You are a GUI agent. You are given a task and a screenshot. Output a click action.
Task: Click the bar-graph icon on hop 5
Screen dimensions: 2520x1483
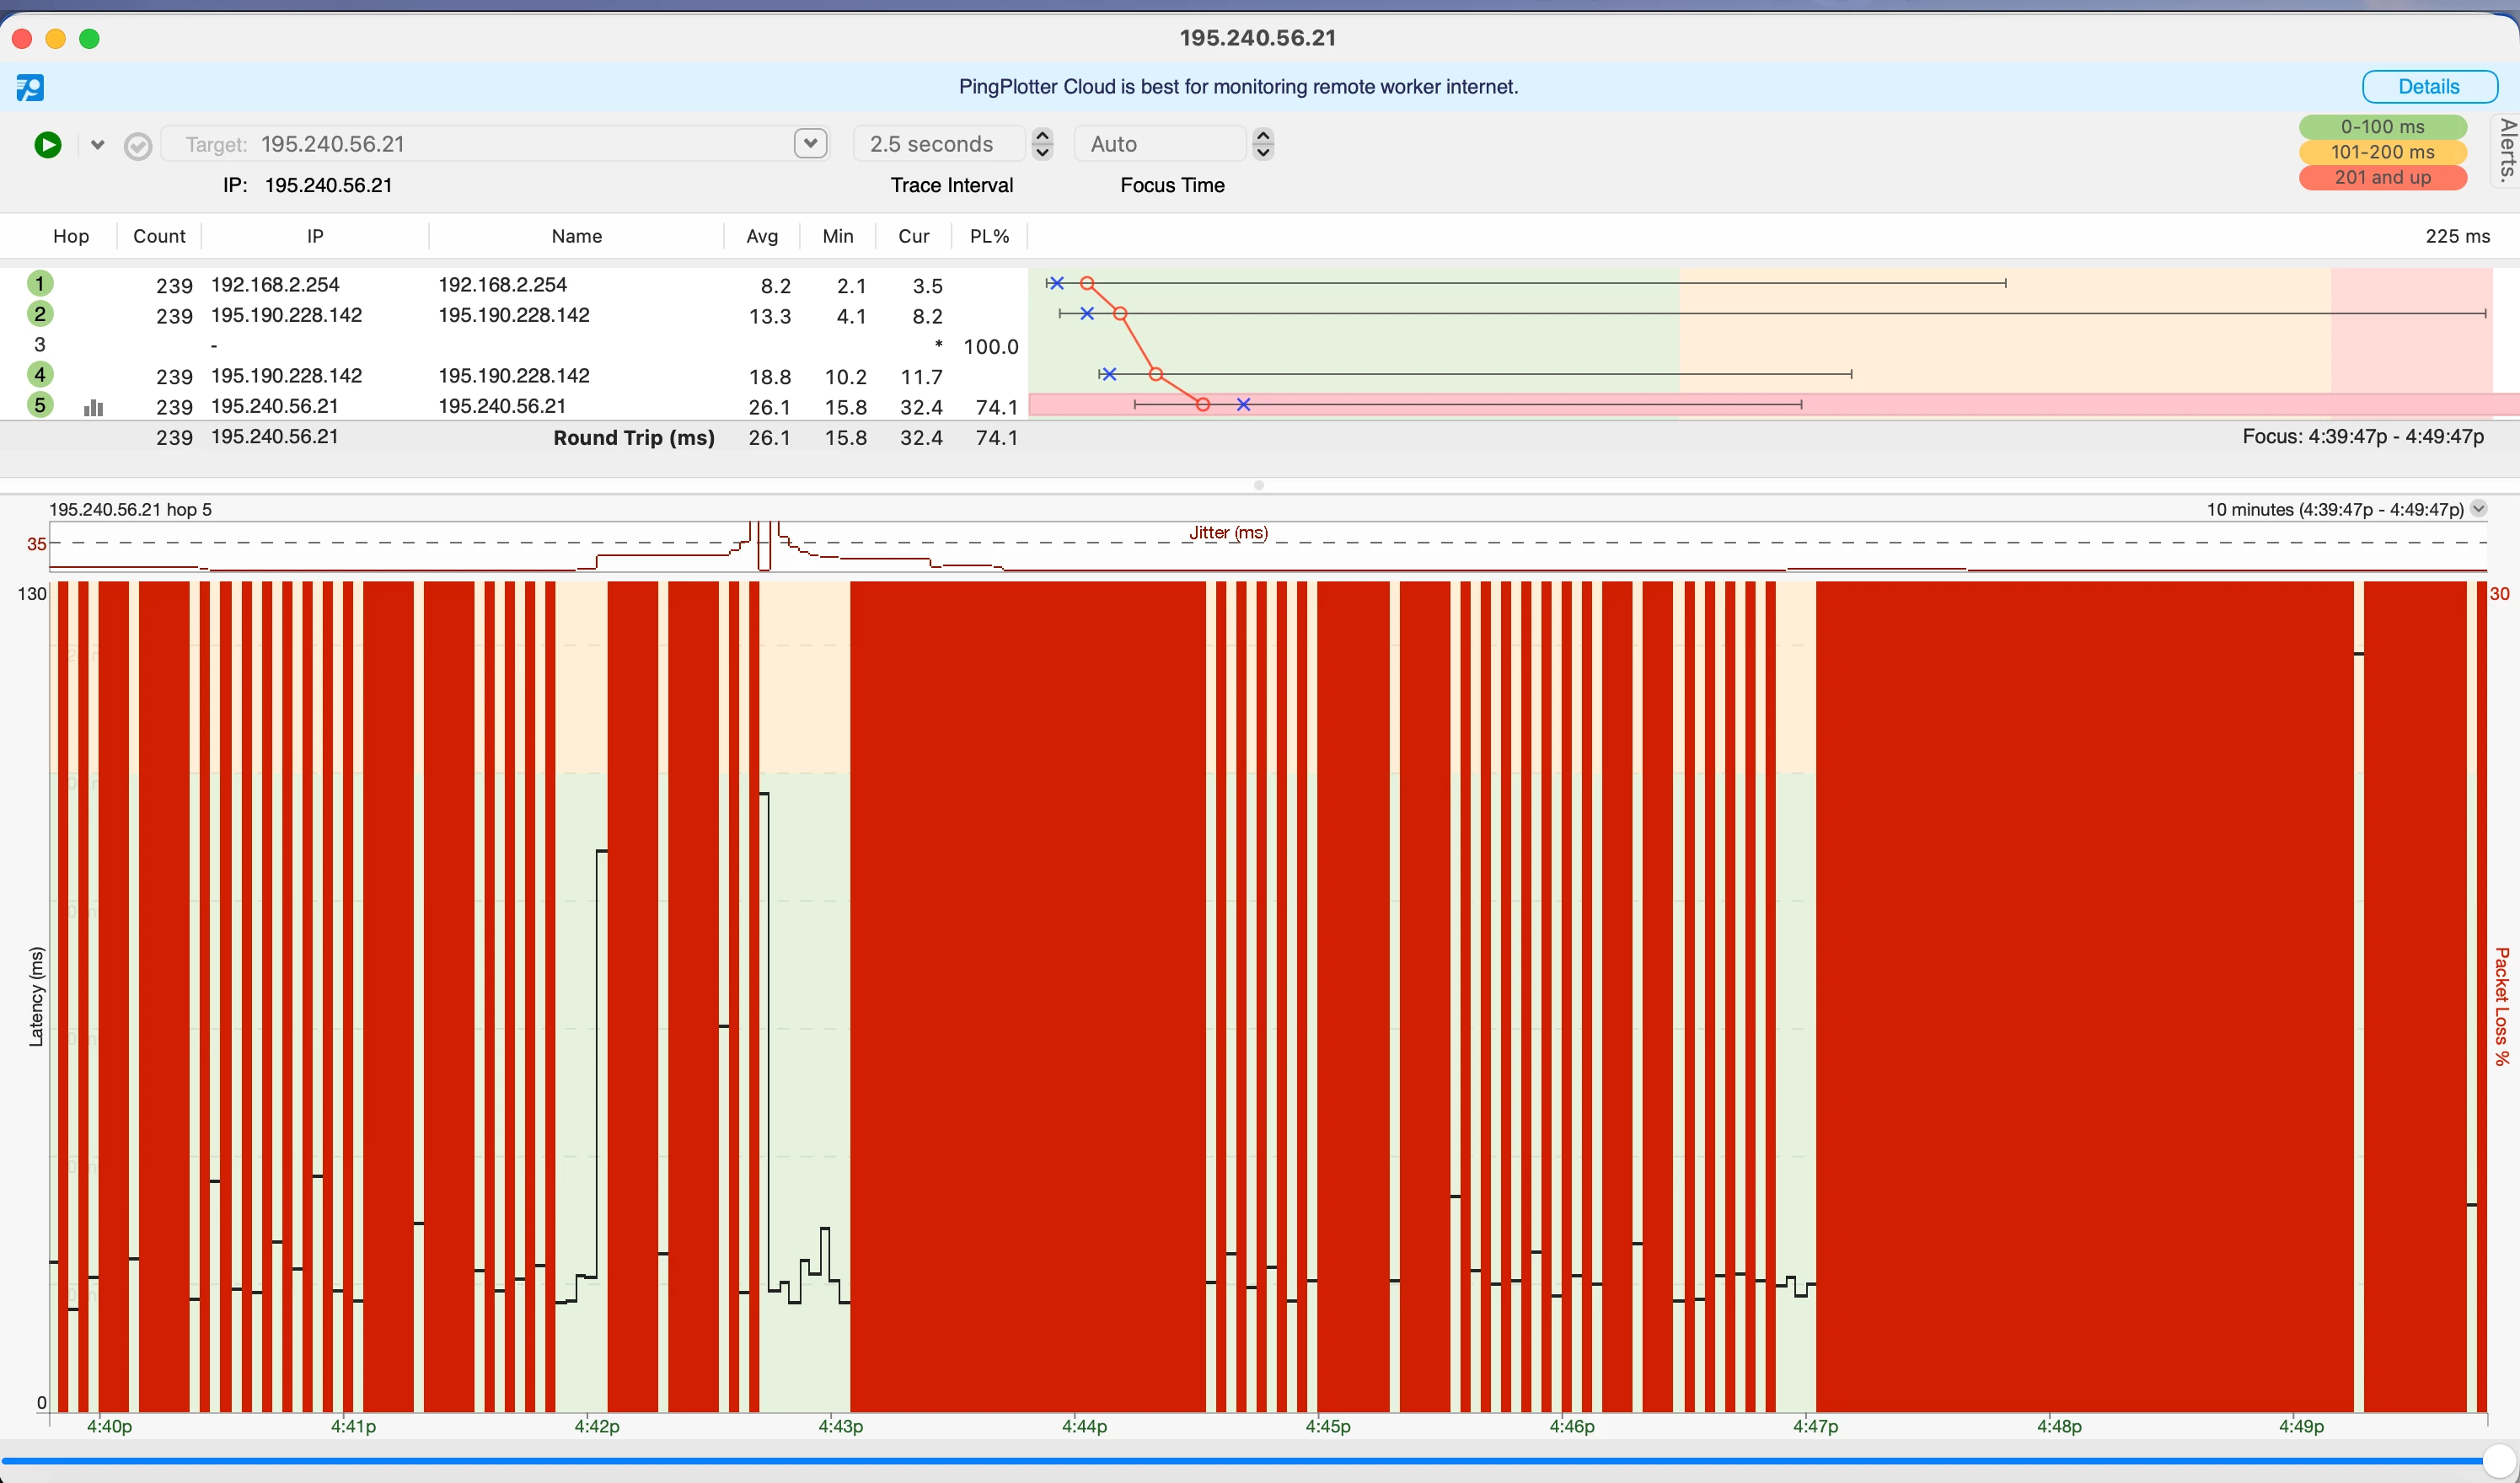tap(93, 407)
